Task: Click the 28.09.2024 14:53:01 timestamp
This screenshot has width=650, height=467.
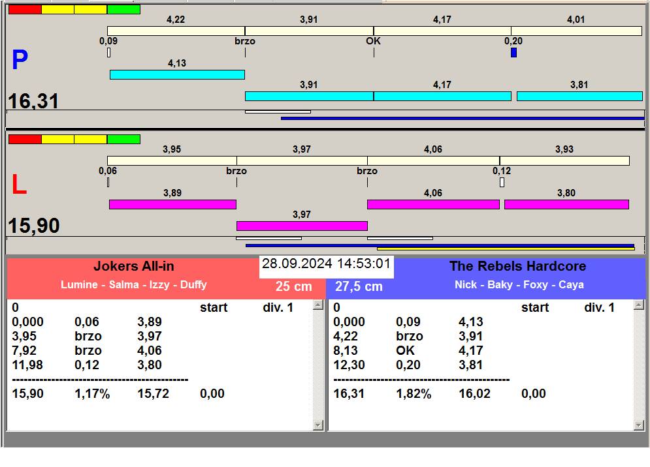Action: click(x=326, y=264)
